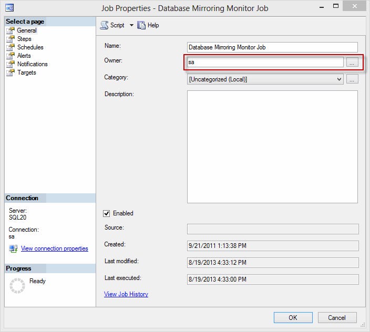
Task: Minimize the Job Properties window
Action: pyautogui.click(x=322, y=7)
